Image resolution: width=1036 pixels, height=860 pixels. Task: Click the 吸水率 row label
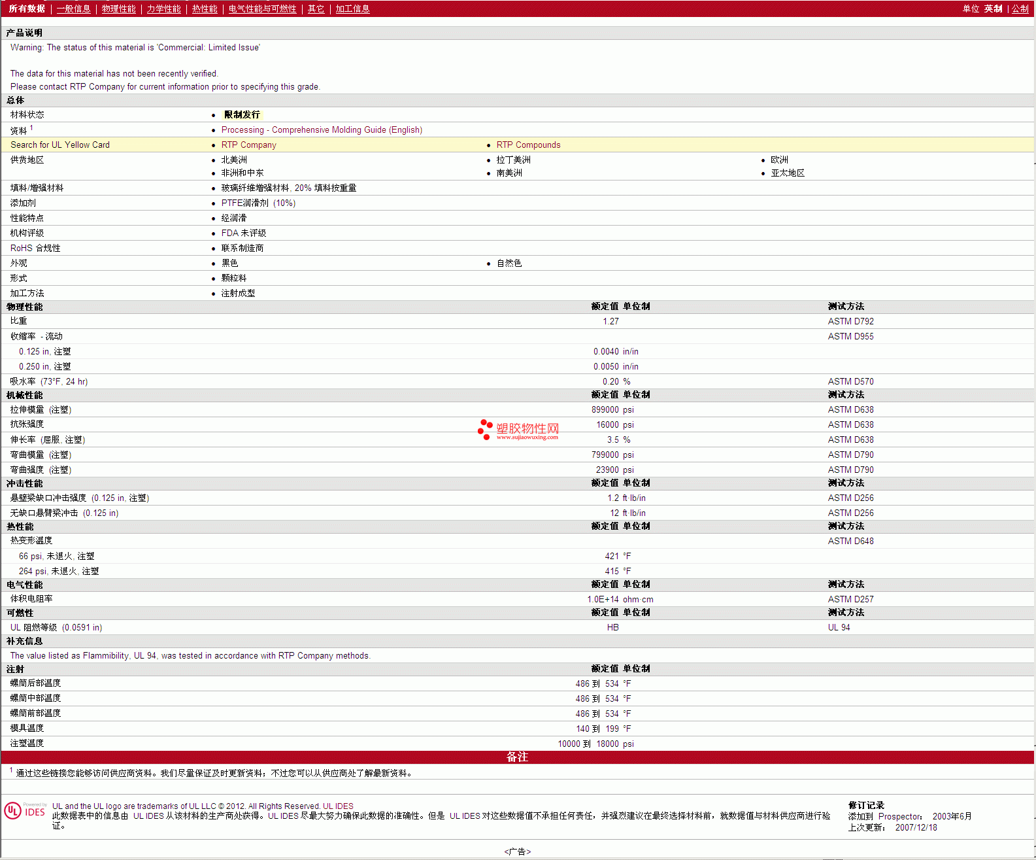click(49, 381)
